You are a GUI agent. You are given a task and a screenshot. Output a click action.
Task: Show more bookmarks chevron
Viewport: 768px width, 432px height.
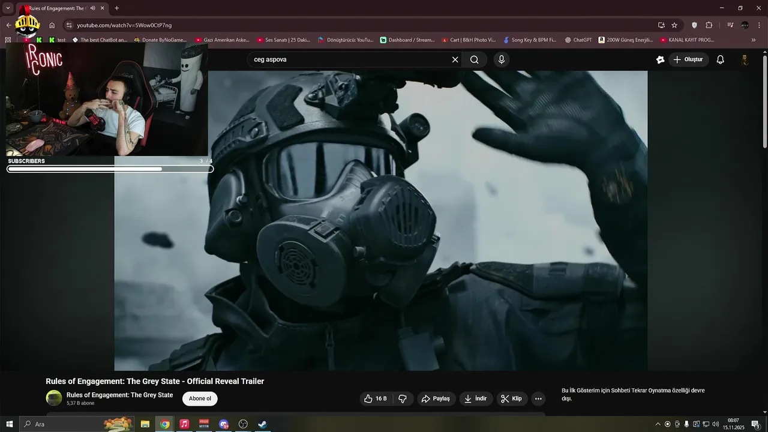tap(754, 40)
